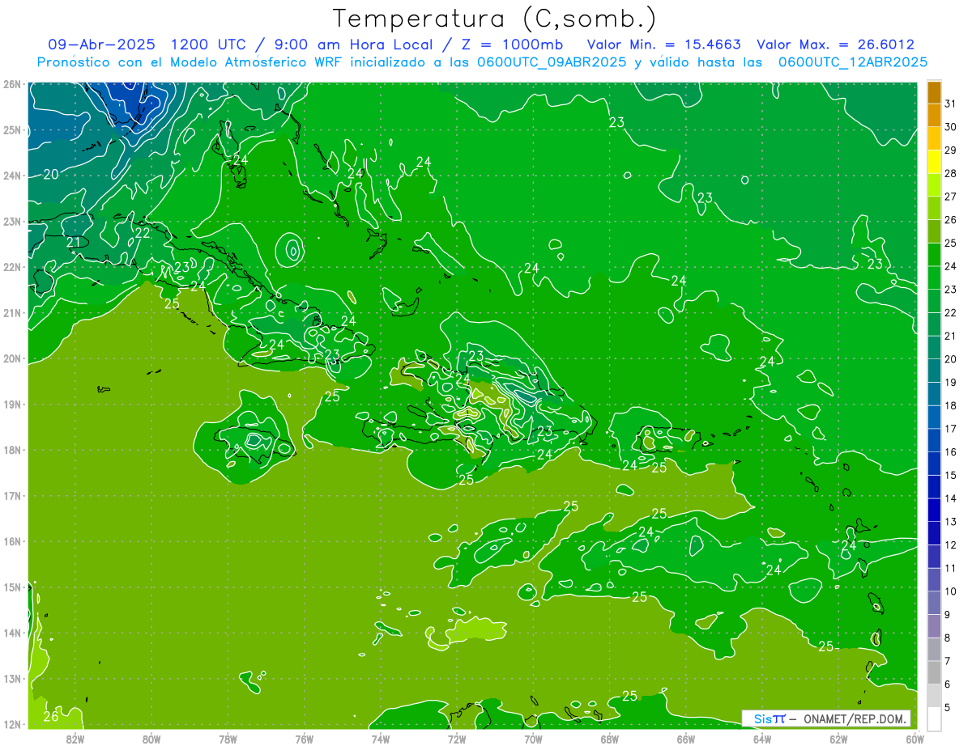This screenshot has height=750, width=972.
Task: Select the date text '09-Abr-2025'
Action: click(102, 44)
